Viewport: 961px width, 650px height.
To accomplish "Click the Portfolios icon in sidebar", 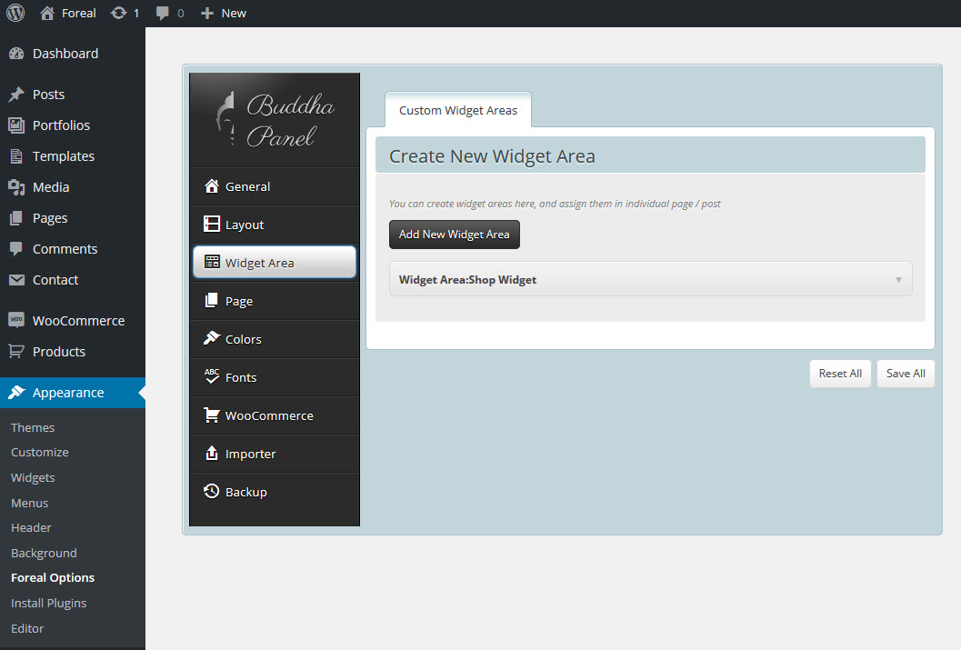I will 16,125.
